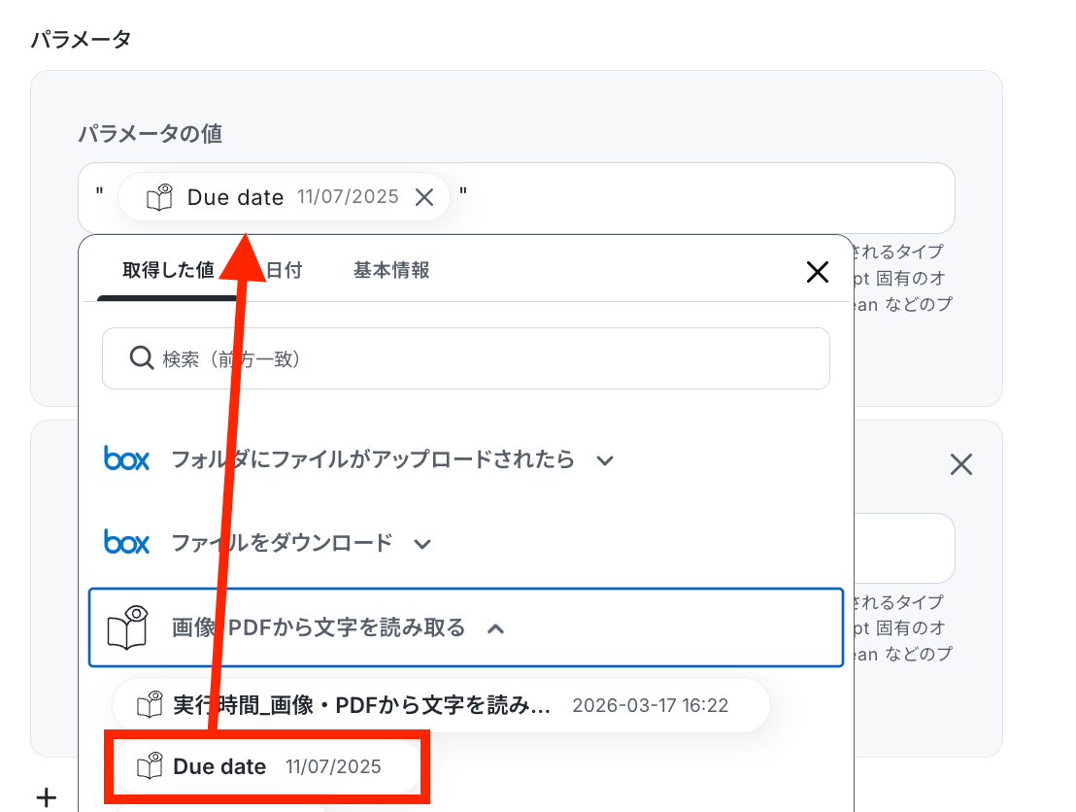The height and width of the screenshot is (812, 1076).
Task: Expand フォルダにファイルがアップロードされたら chevron
Action: click(605, 460)
